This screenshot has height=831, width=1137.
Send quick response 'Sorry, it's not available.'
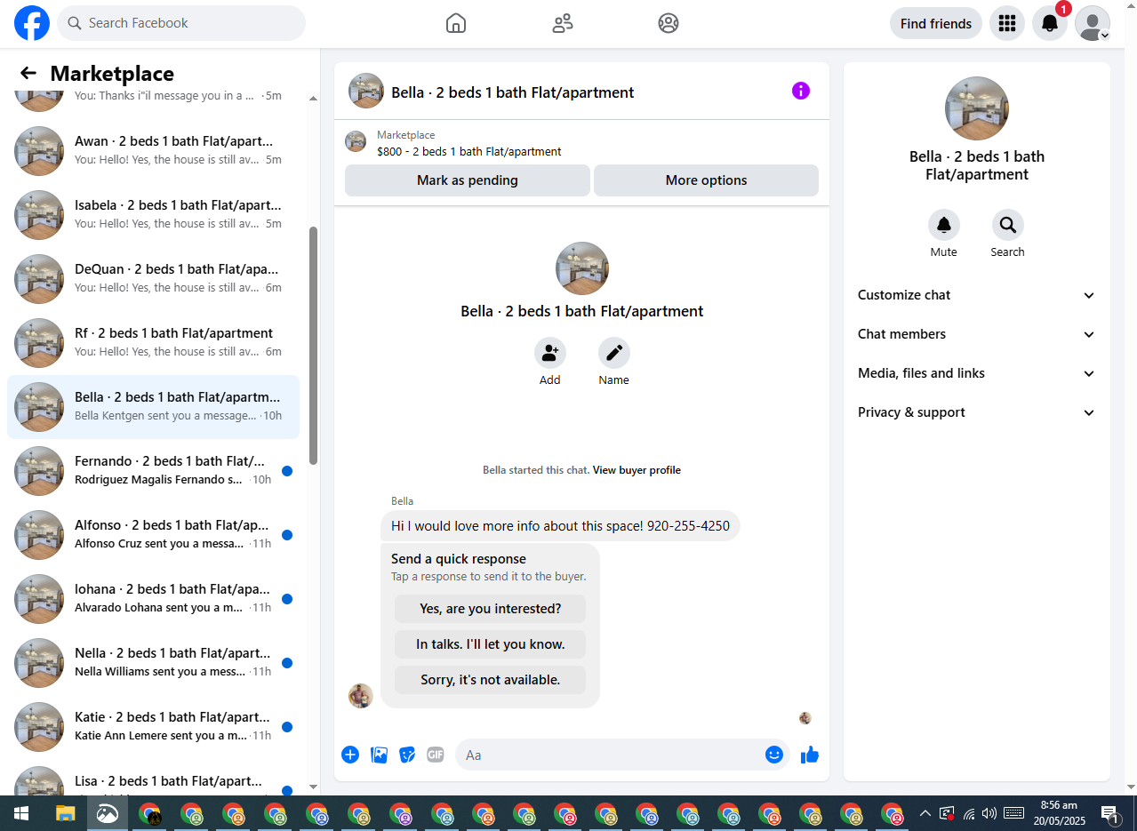(491, 680)
